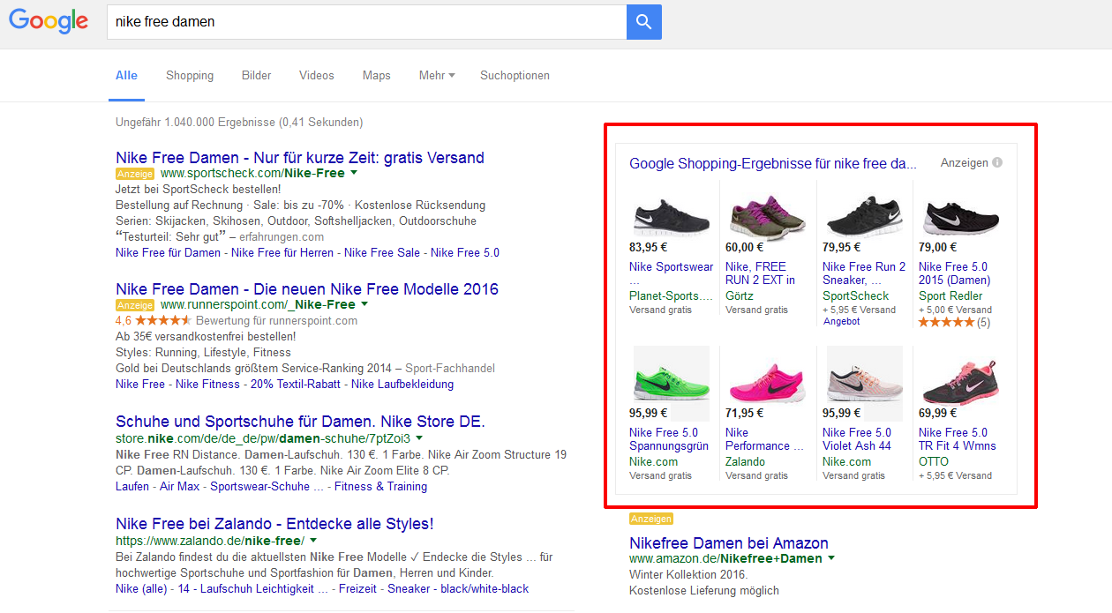Open the sportscheck.com URL dropdown arrow

tap(353, 174)
